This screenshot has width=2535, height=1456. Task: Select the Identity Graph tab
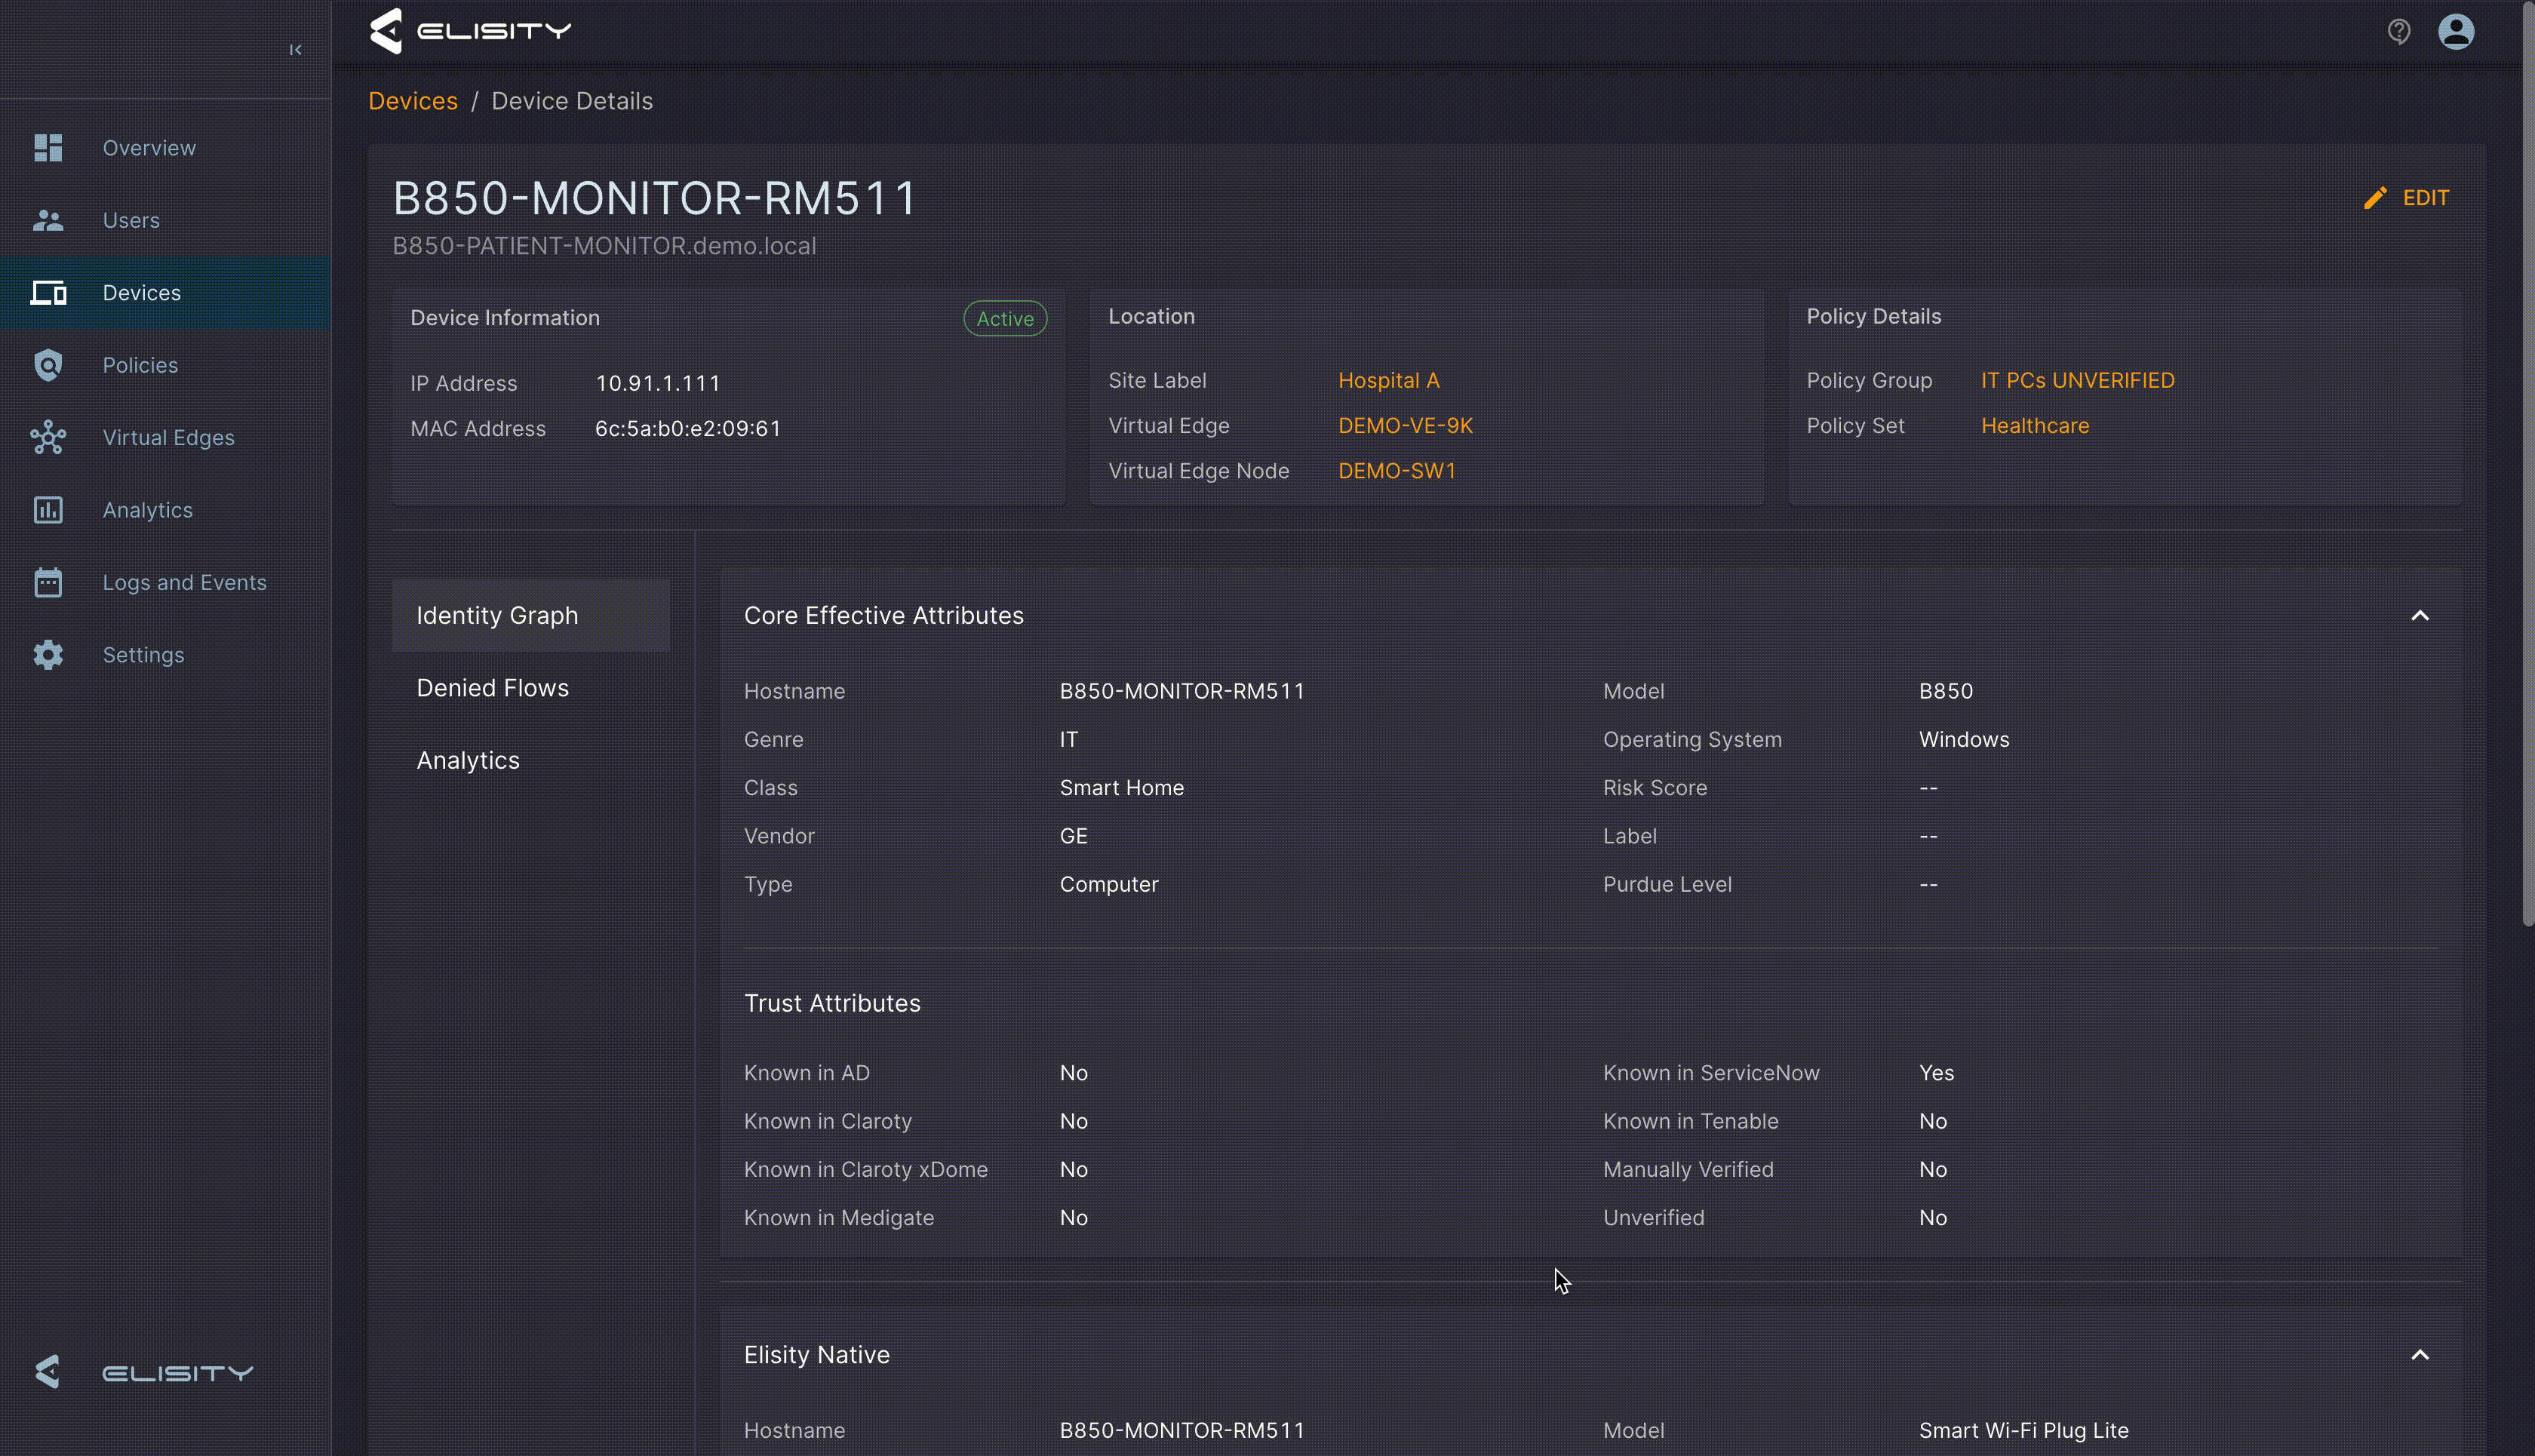531,615
